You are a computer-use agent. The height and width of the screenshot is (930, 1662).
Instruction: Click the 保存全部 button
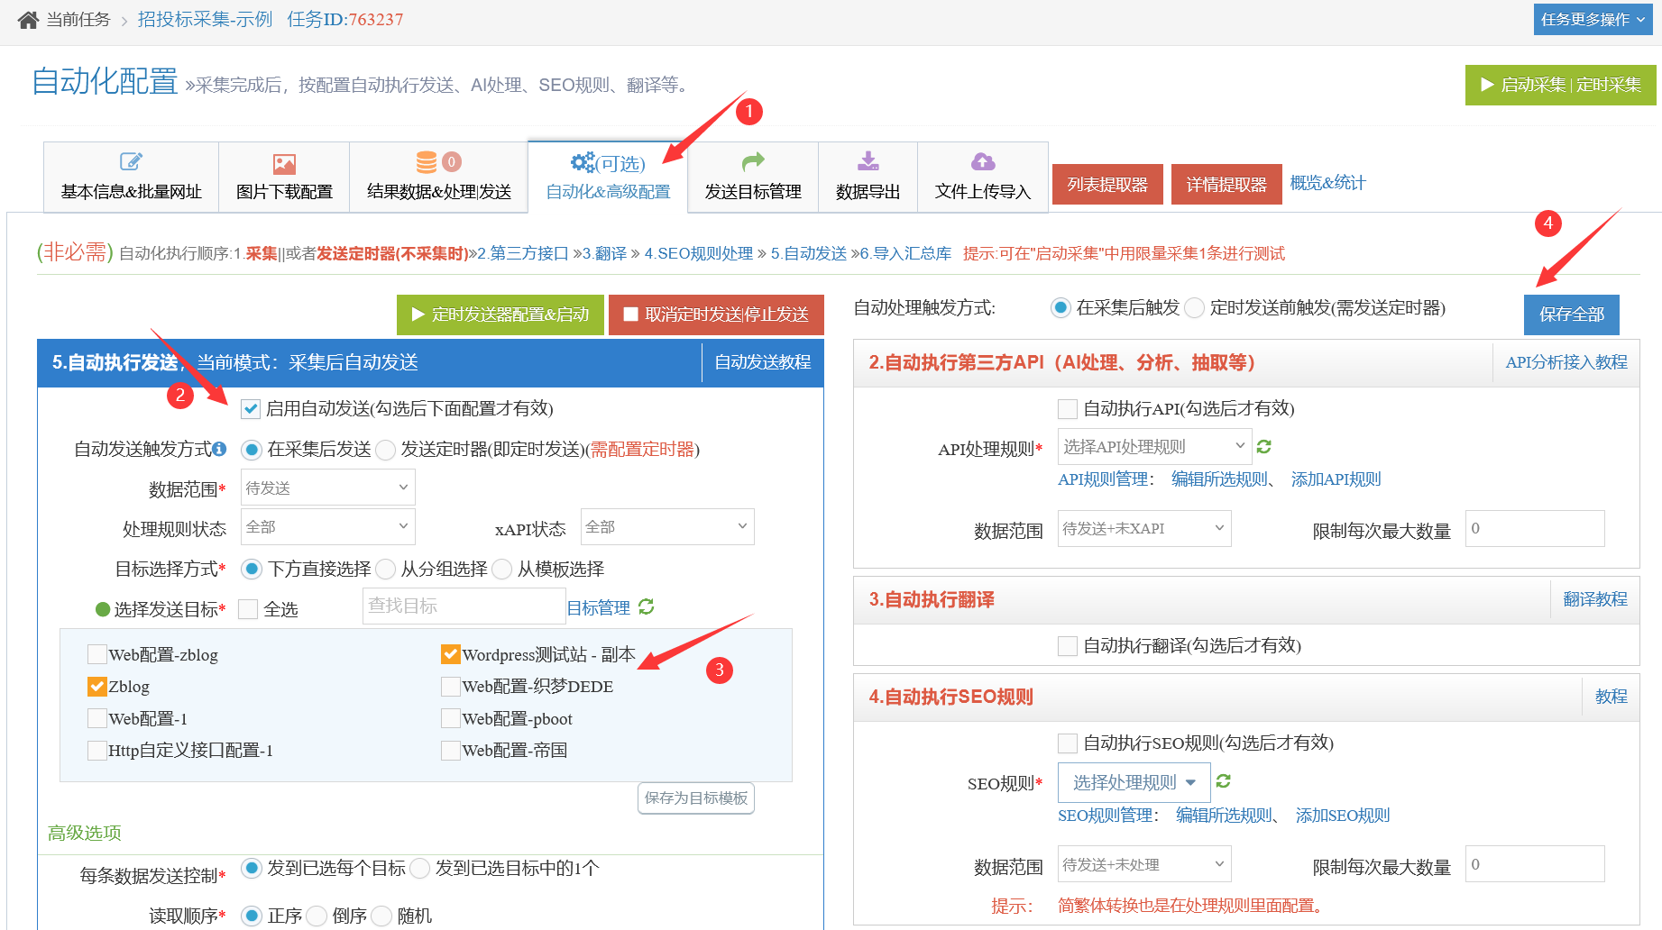(1571, 315)
